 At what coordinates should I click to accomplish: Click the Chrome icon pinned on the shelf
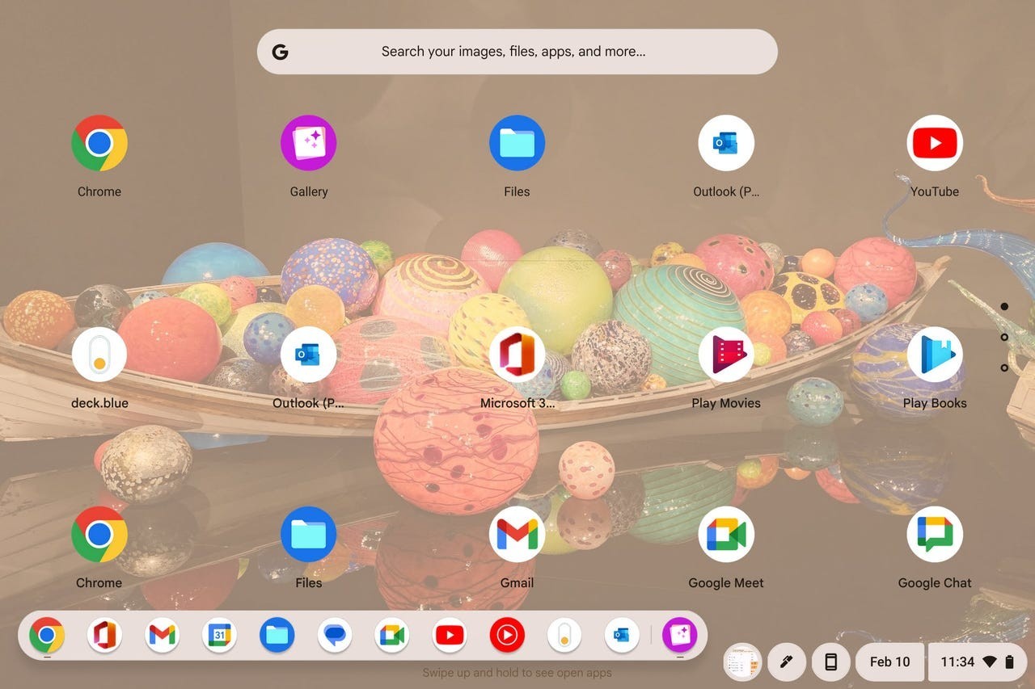click(47, 636)
